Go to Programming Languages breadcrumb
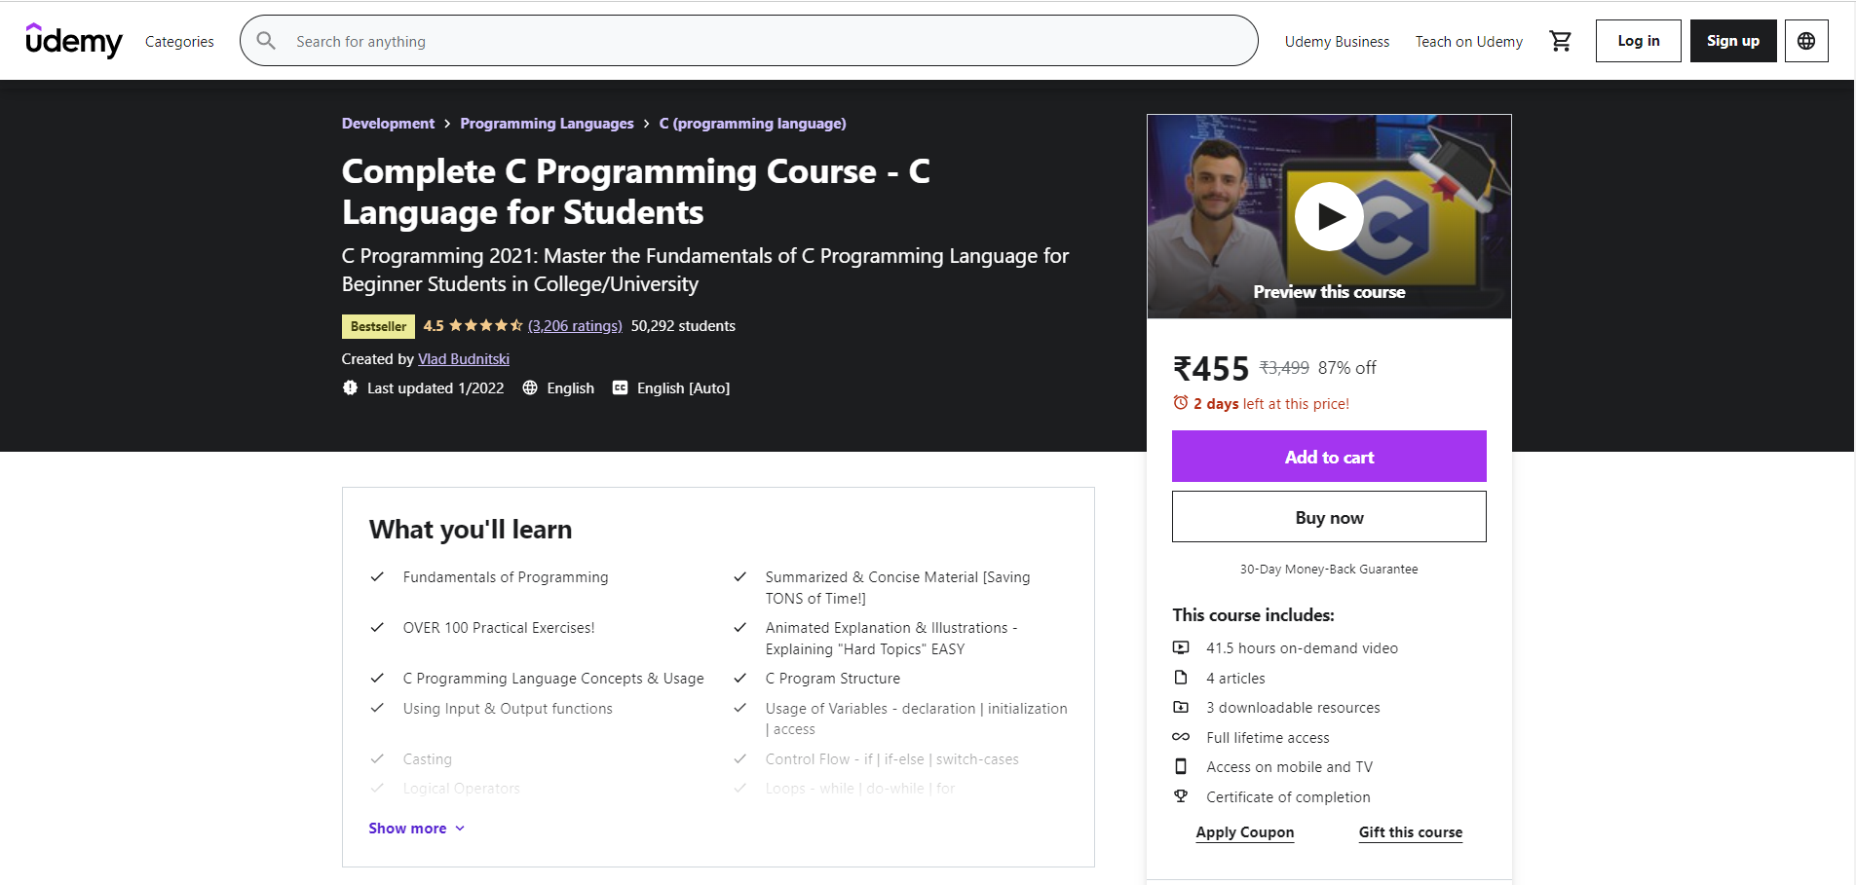1856x885 pixels. [547, 123]
